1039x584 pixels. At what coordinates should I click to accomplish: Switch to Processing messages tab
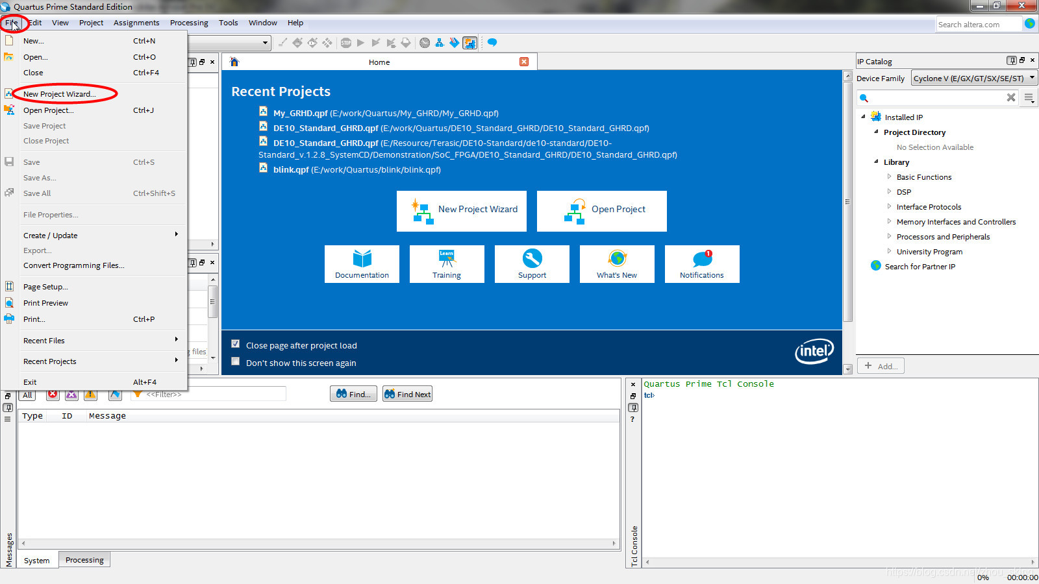tap(84, 559)
